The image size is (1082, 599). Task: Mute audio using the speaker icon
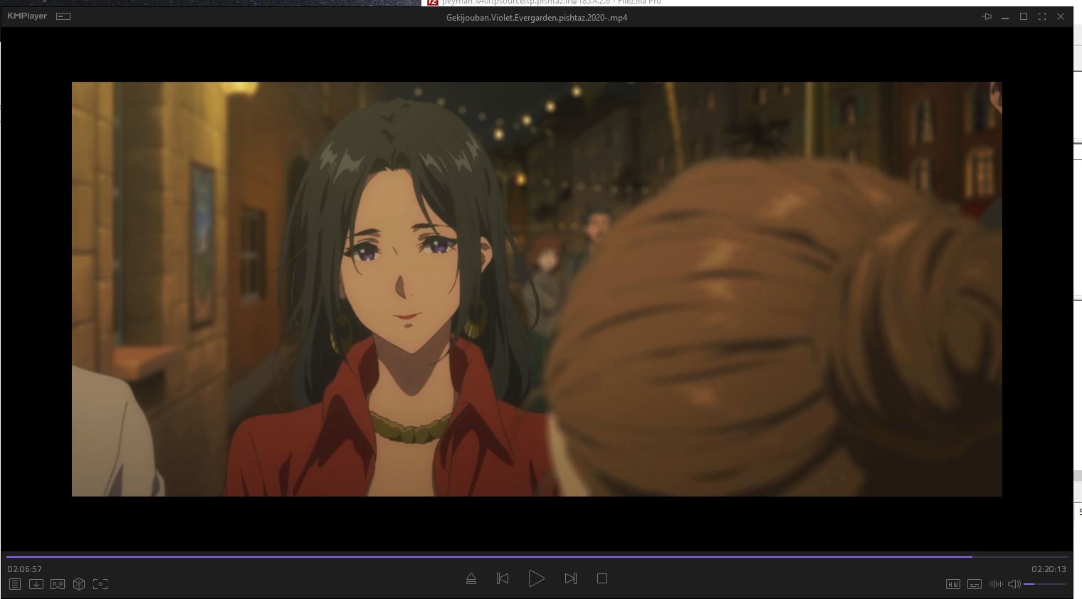point(1014,584)
